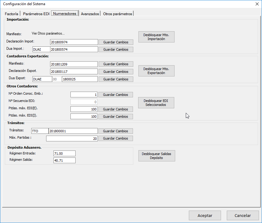
Task: Click the Desbloquear EDI Seleccionados button
Action: 156,103
